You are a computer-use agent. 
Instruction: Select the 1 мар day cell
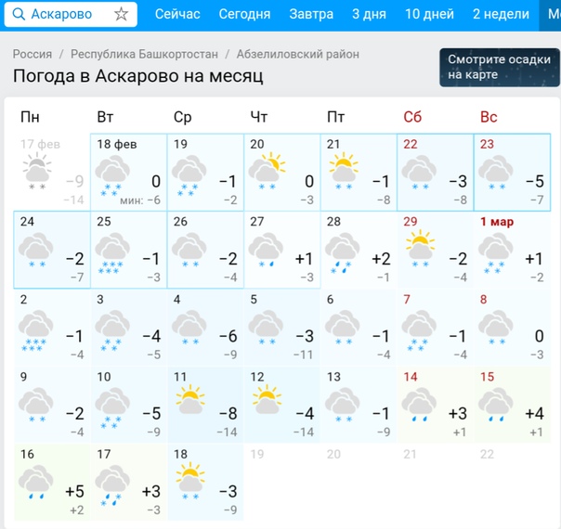tap(512, 250)
